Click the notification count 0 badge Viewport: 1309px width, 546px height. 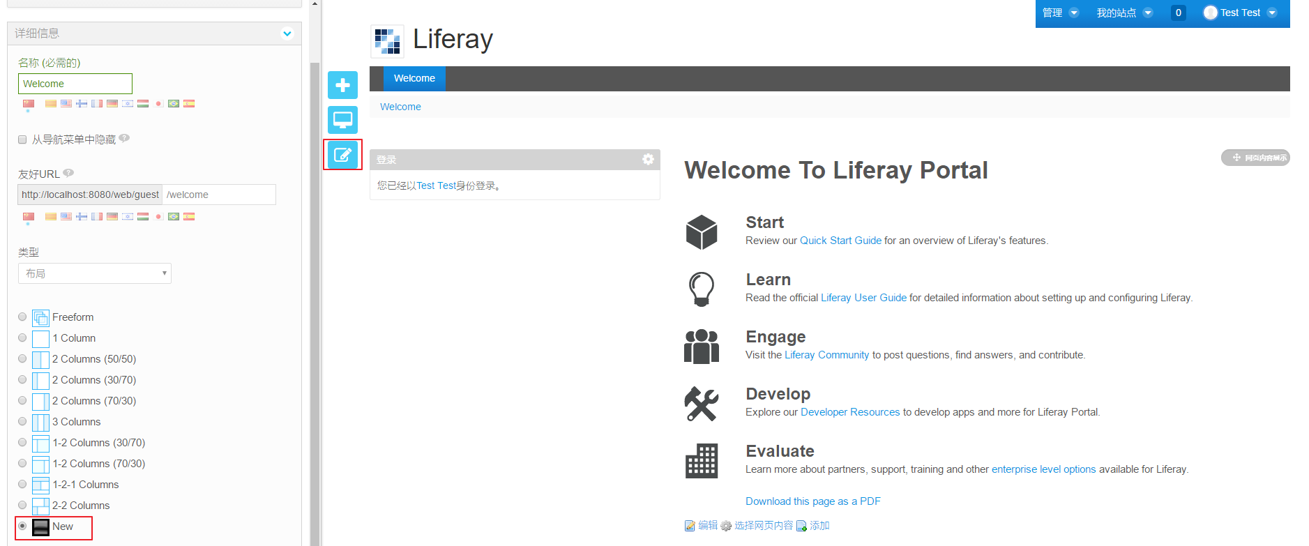point(1179,13)
